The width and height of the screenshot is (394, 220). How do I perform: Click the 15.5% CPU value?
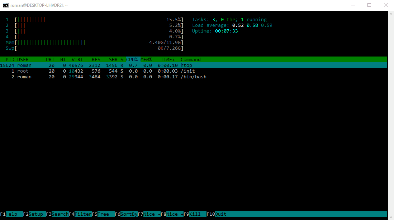tap(174, 20)
